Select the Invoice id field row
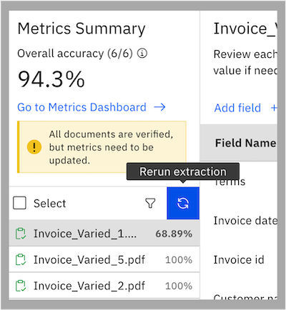Screen dimensions: 286x310 click(x=239, y=259)
